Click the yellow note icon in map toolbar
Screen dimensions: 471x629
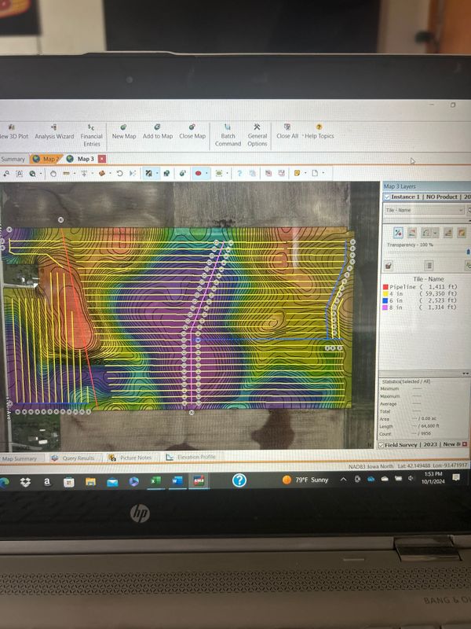(298, 173)
